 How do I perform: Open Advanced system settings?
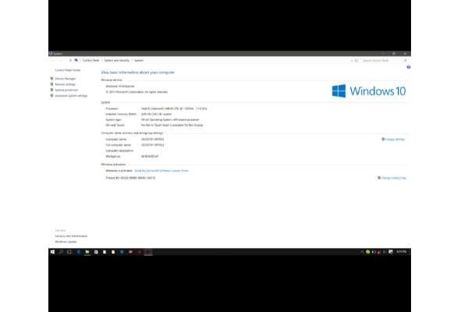71,96
